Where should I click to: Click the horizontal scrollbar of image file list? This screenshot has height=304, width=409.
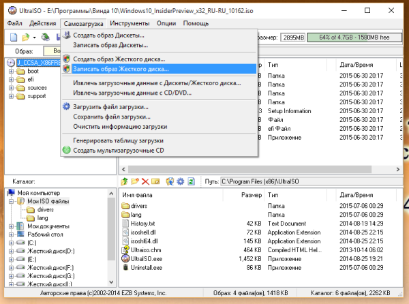[x=250, y=170]
